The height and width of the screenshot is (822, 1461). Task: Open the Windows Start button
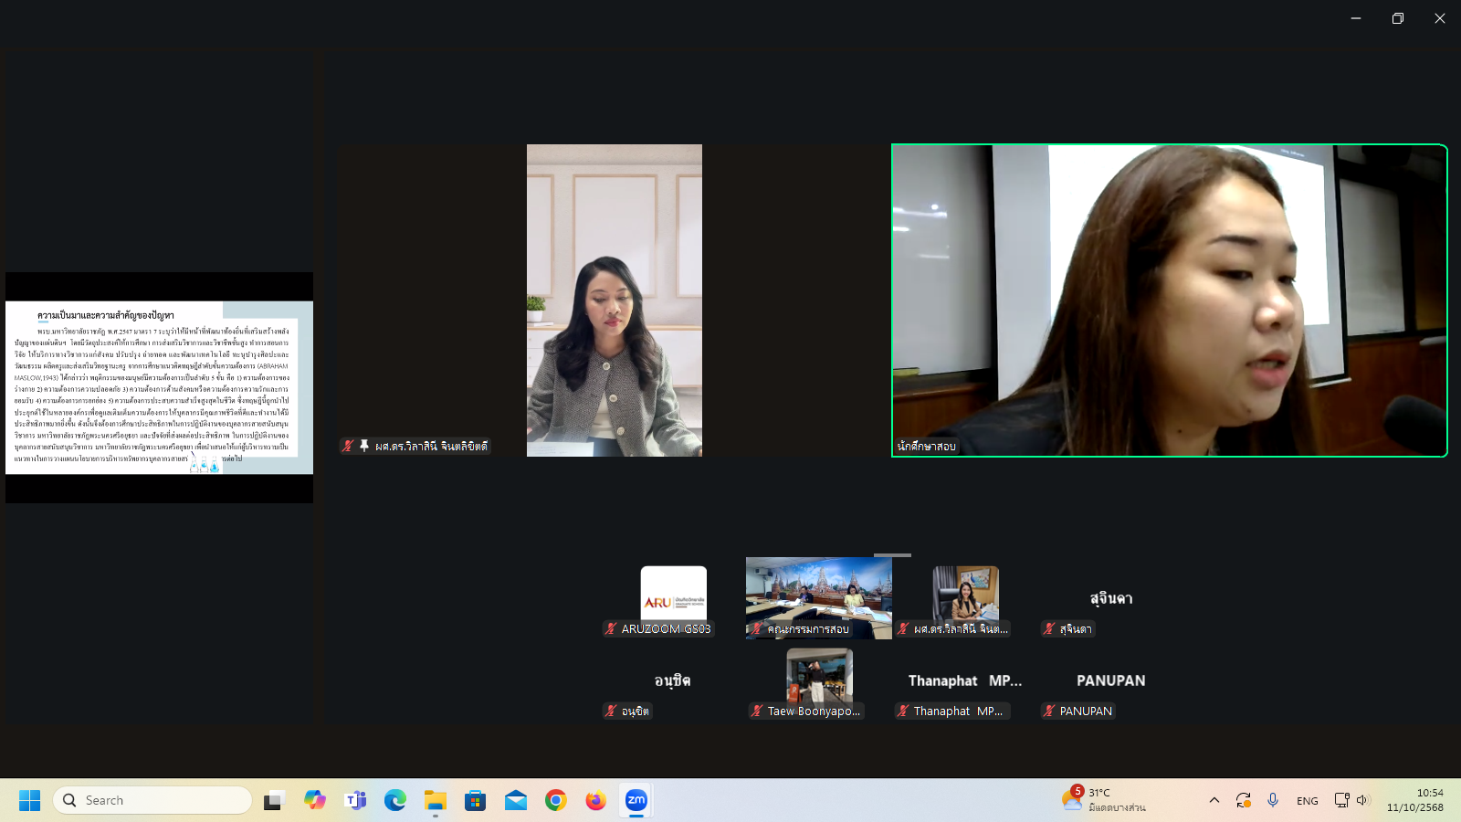pyautogui.click(x=29, y=800)
